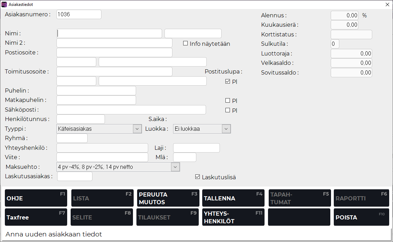
Task: Click the OHJE help button
Action: (x=36, y=198)
